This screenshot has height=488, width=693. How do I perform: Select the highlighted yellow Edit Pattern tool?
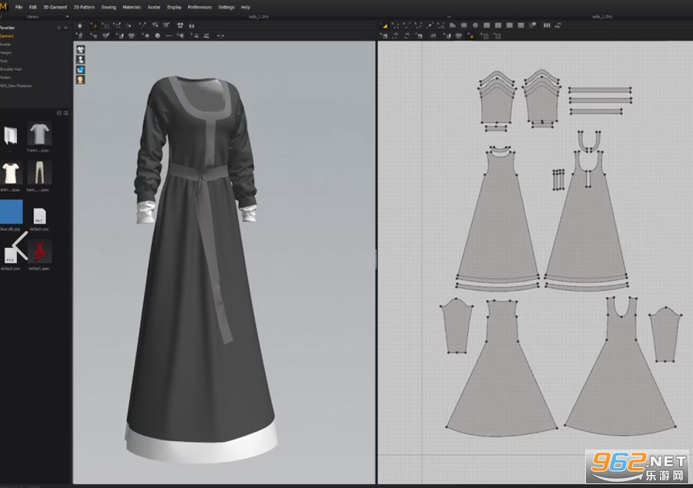coord(384,25)
